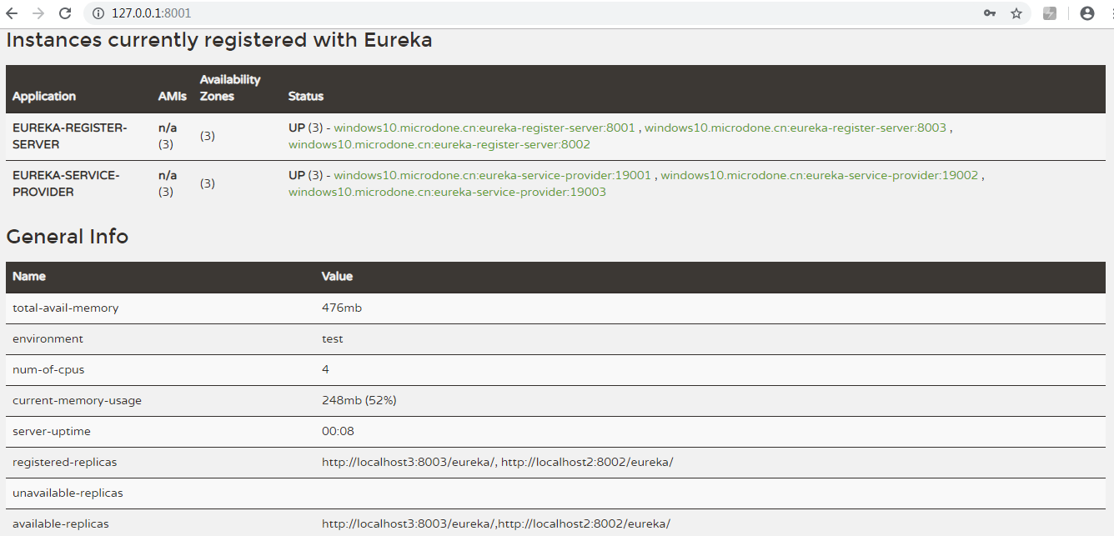Bookmark this page with the star icon

click(1016, 13)
